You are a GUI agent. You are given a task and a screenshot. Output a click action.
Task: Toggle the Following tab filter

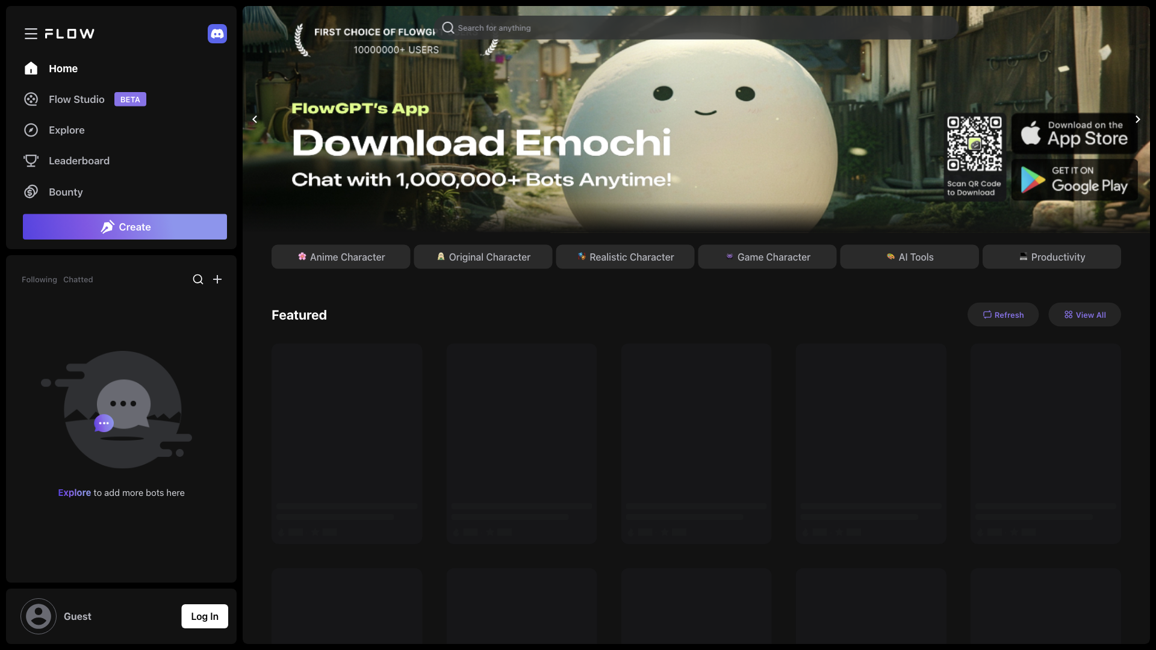tap(39, 279)
